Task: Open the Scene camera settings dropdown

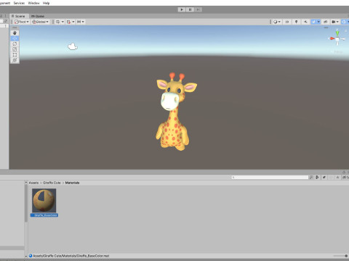Action: [335, 22]
